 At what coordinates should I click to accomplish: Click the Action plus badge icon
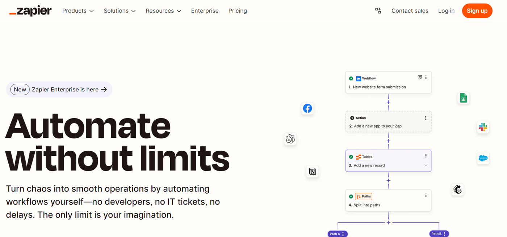point(352,118)
